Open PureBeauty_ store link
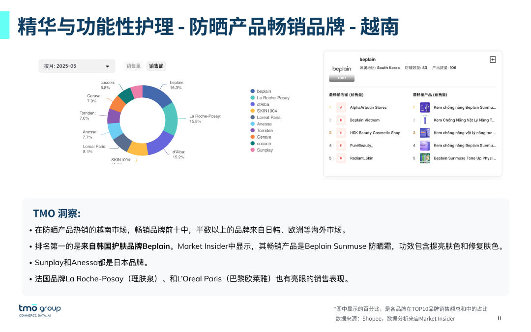531x332 pixels. coord(361,145)
